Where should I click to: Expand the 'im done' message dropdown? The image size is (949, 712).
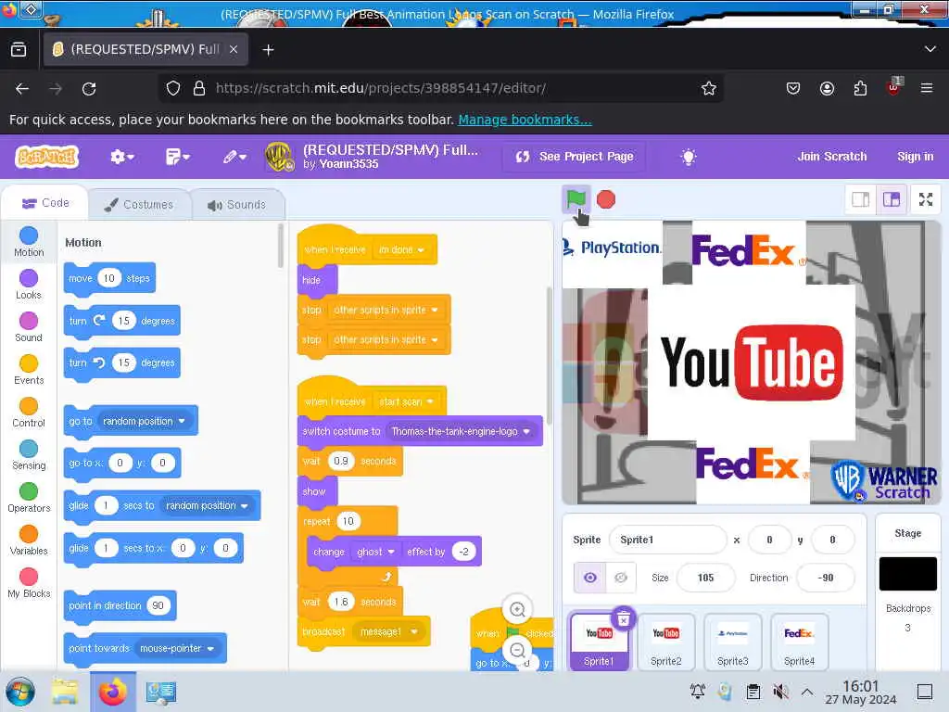(x=402, y=249)
